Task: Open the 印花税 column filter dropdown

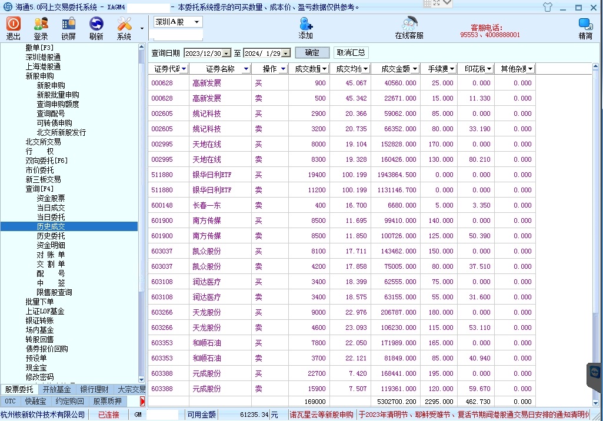Action: 489,69
